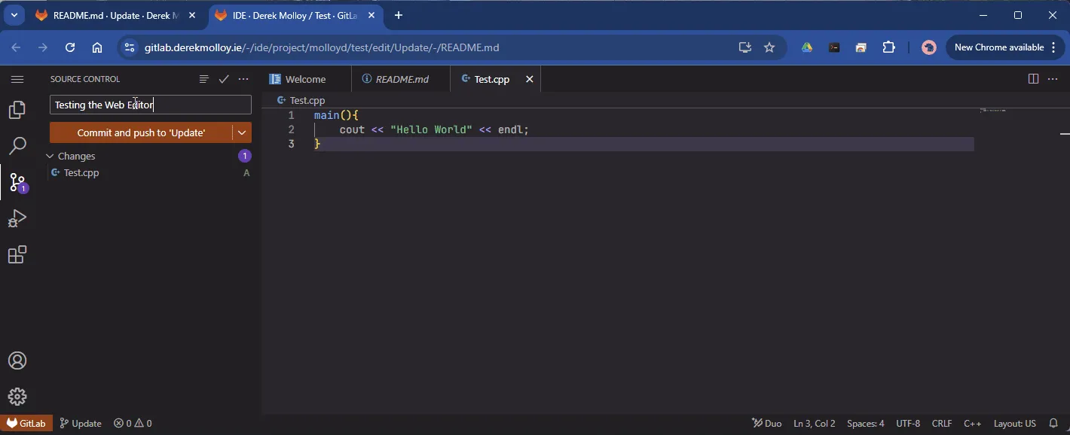The height and width of the screenshot is (435, 1070).
Task: Open commit button dropdown arrow
Action: pyautogui.click(x=242, y=132)
